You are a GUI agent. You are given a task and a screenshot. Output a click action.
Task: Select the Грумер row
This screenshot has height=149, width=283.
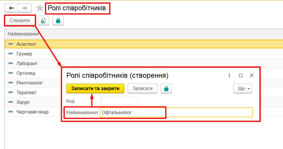[144, 54]
